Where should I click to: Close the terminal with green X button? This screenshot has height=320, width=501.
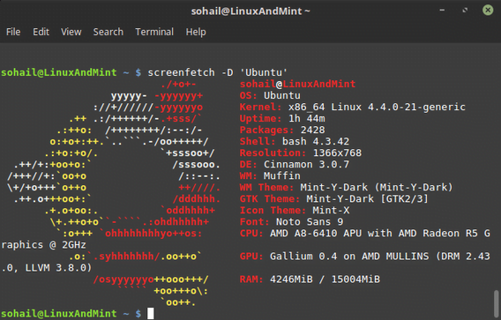point(488,11)
